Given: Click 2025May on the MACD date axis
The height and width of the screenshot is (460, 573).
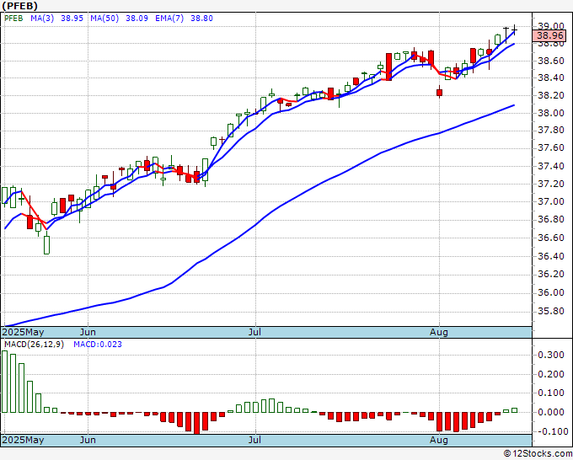Looking at the screenshot, I should click(x=23, y=440).
